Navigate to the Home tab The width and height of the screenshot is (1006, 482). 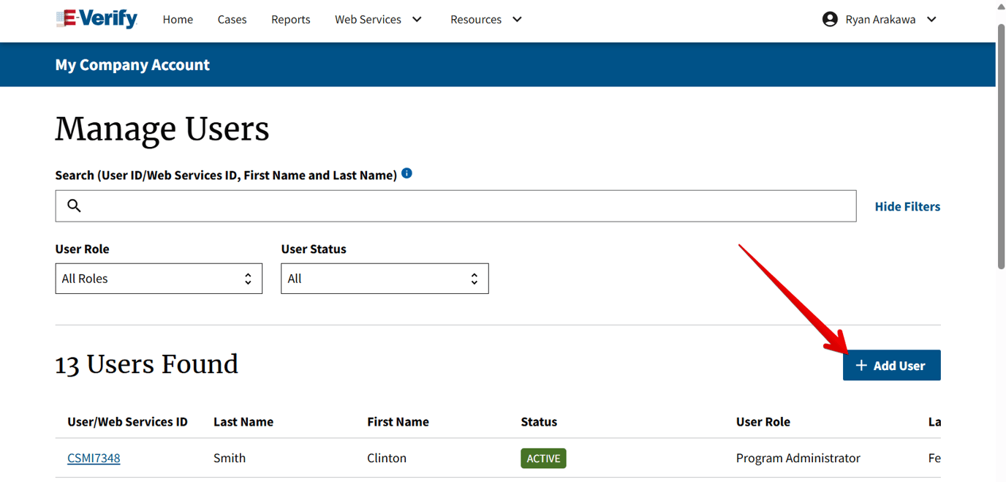(x=178, y=19)
